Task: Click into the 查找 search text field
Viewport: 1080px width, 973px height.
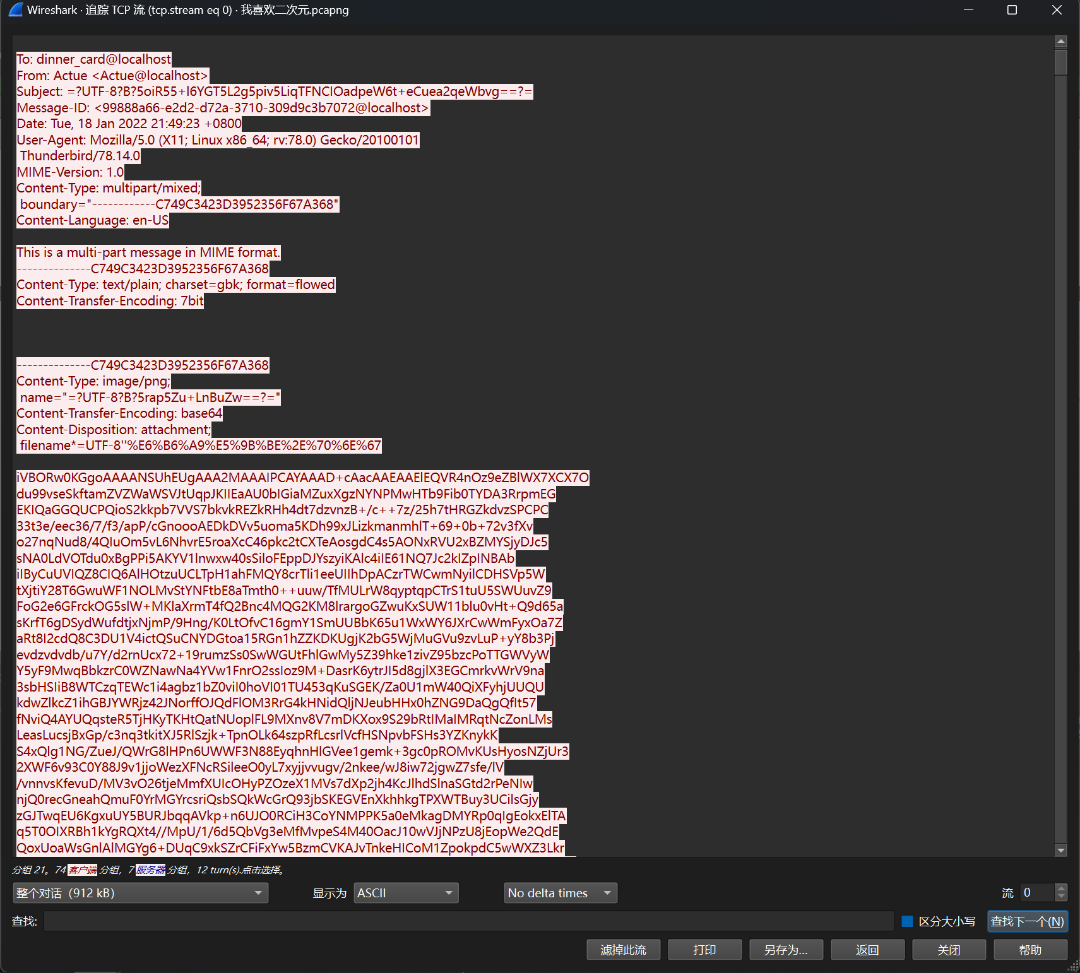Action: coord(468,921)
